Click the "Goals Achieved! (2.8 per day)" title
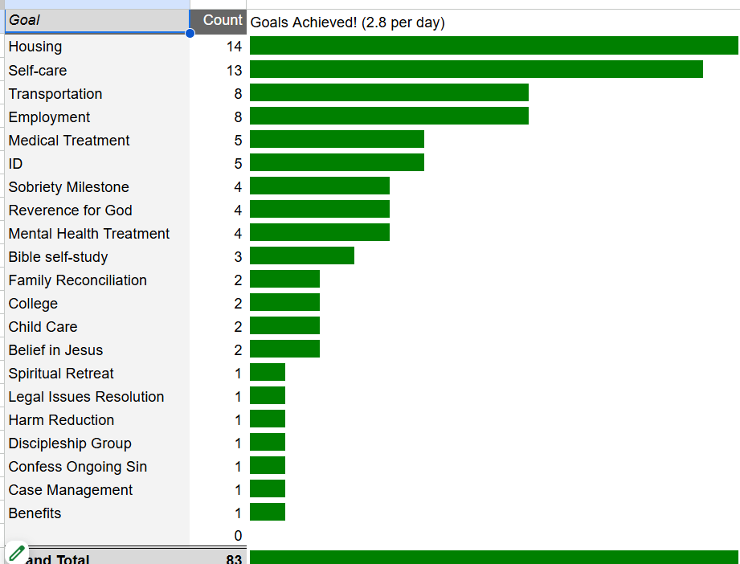The height and width of the screenshot is (564, 740). (x=347, y=22)
